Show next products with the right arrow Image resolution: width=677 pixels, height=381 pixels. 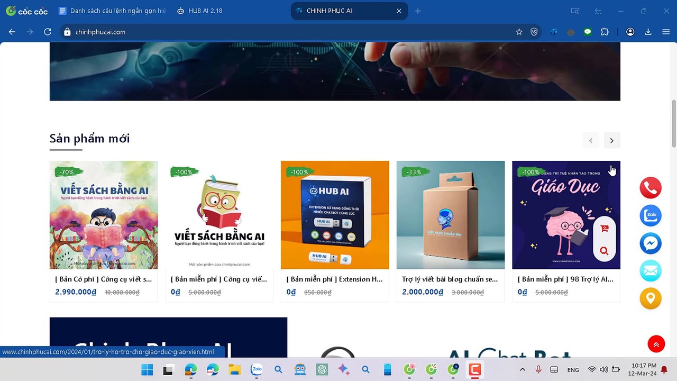point(611,140)
